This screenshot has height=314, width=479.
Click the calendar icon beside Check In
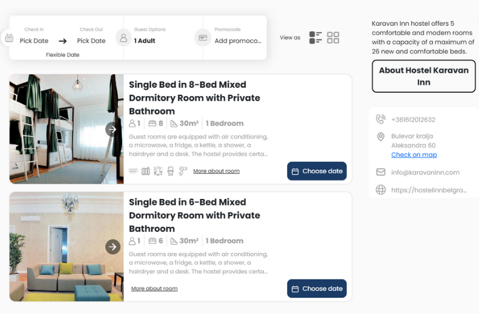[x=9, y=38]
